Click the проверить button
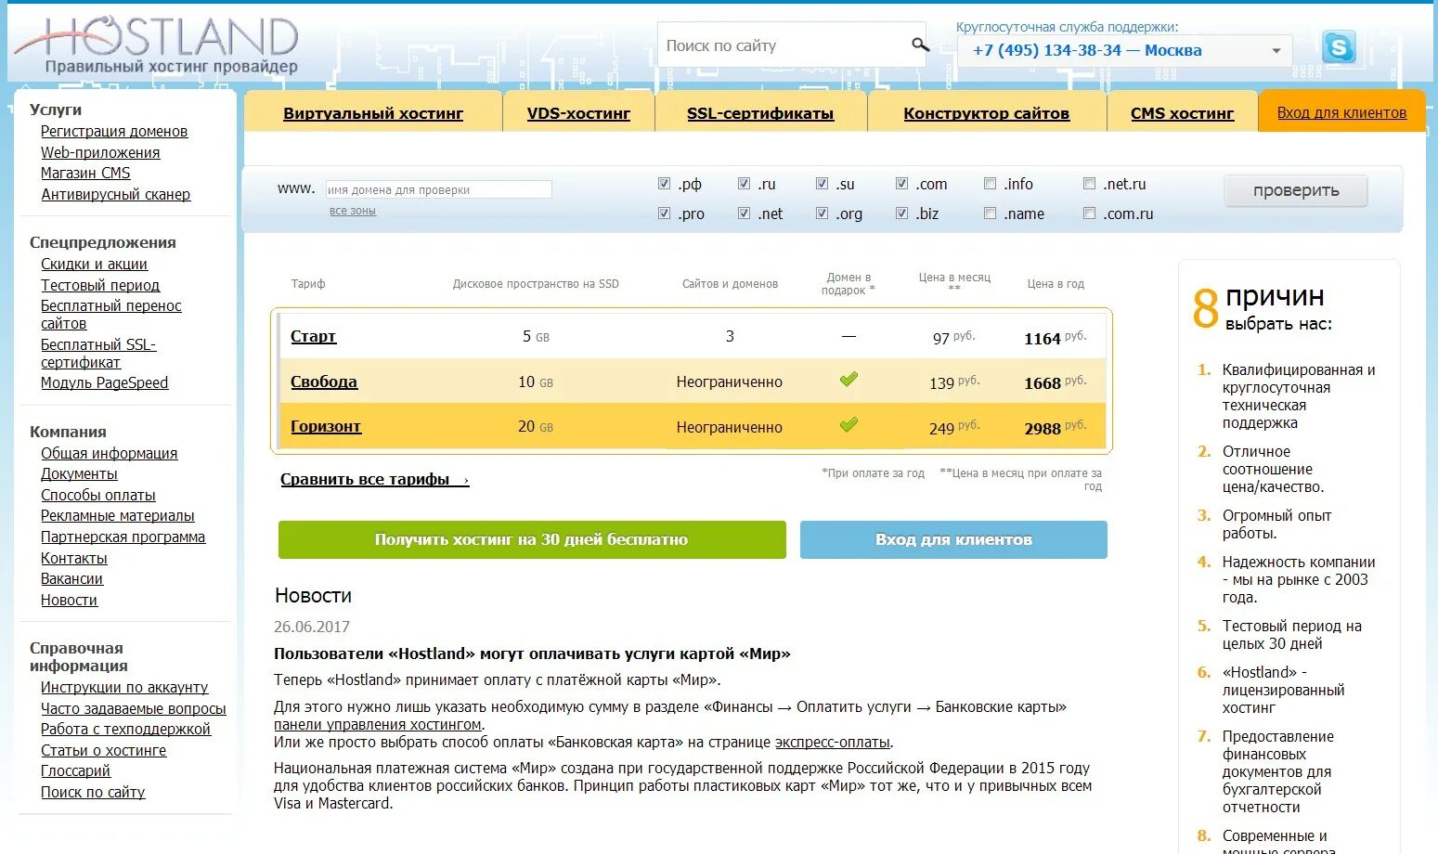 (x=1296, y=190)
